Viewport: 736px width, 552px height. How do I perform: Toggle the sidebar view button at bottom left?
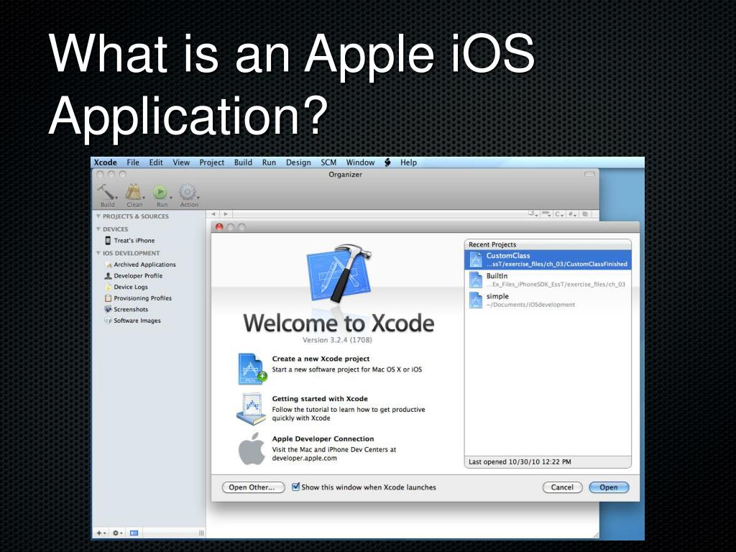(x=134, y=533)
